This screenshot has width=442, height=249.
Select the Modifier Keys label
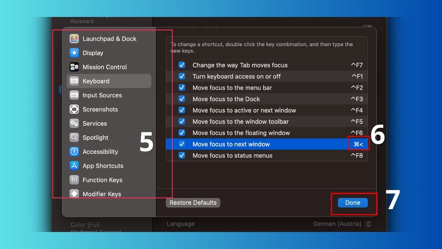coord(102,194)
